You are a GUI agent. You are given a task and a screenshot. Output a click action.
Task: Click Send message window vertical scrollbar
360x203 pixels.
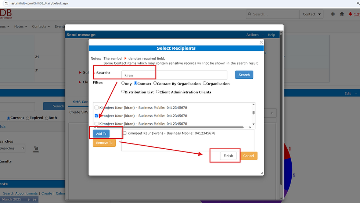[x=281, y=110]
